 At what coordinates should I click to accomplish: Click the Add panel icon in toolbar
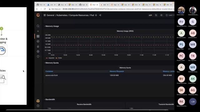click(x=150, y=15)
